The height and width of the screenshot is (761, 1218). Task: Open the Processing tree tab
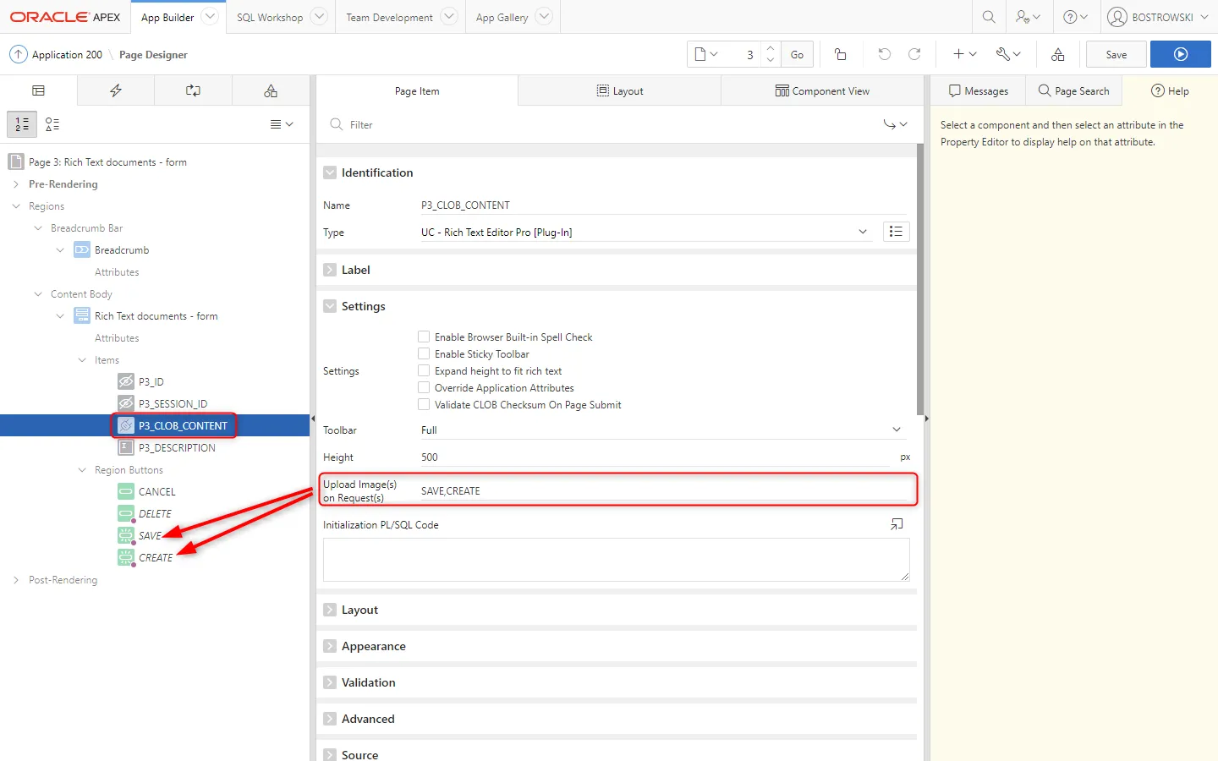coord(193,90)
